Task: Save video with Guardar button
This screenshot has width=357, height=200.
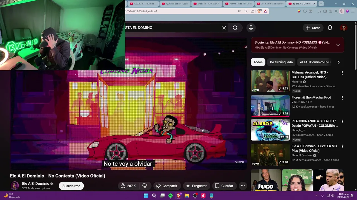Action: pos(224,186)
